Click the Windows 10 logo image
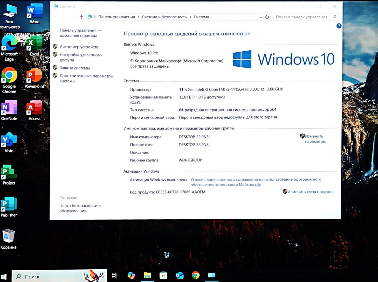 284,59
